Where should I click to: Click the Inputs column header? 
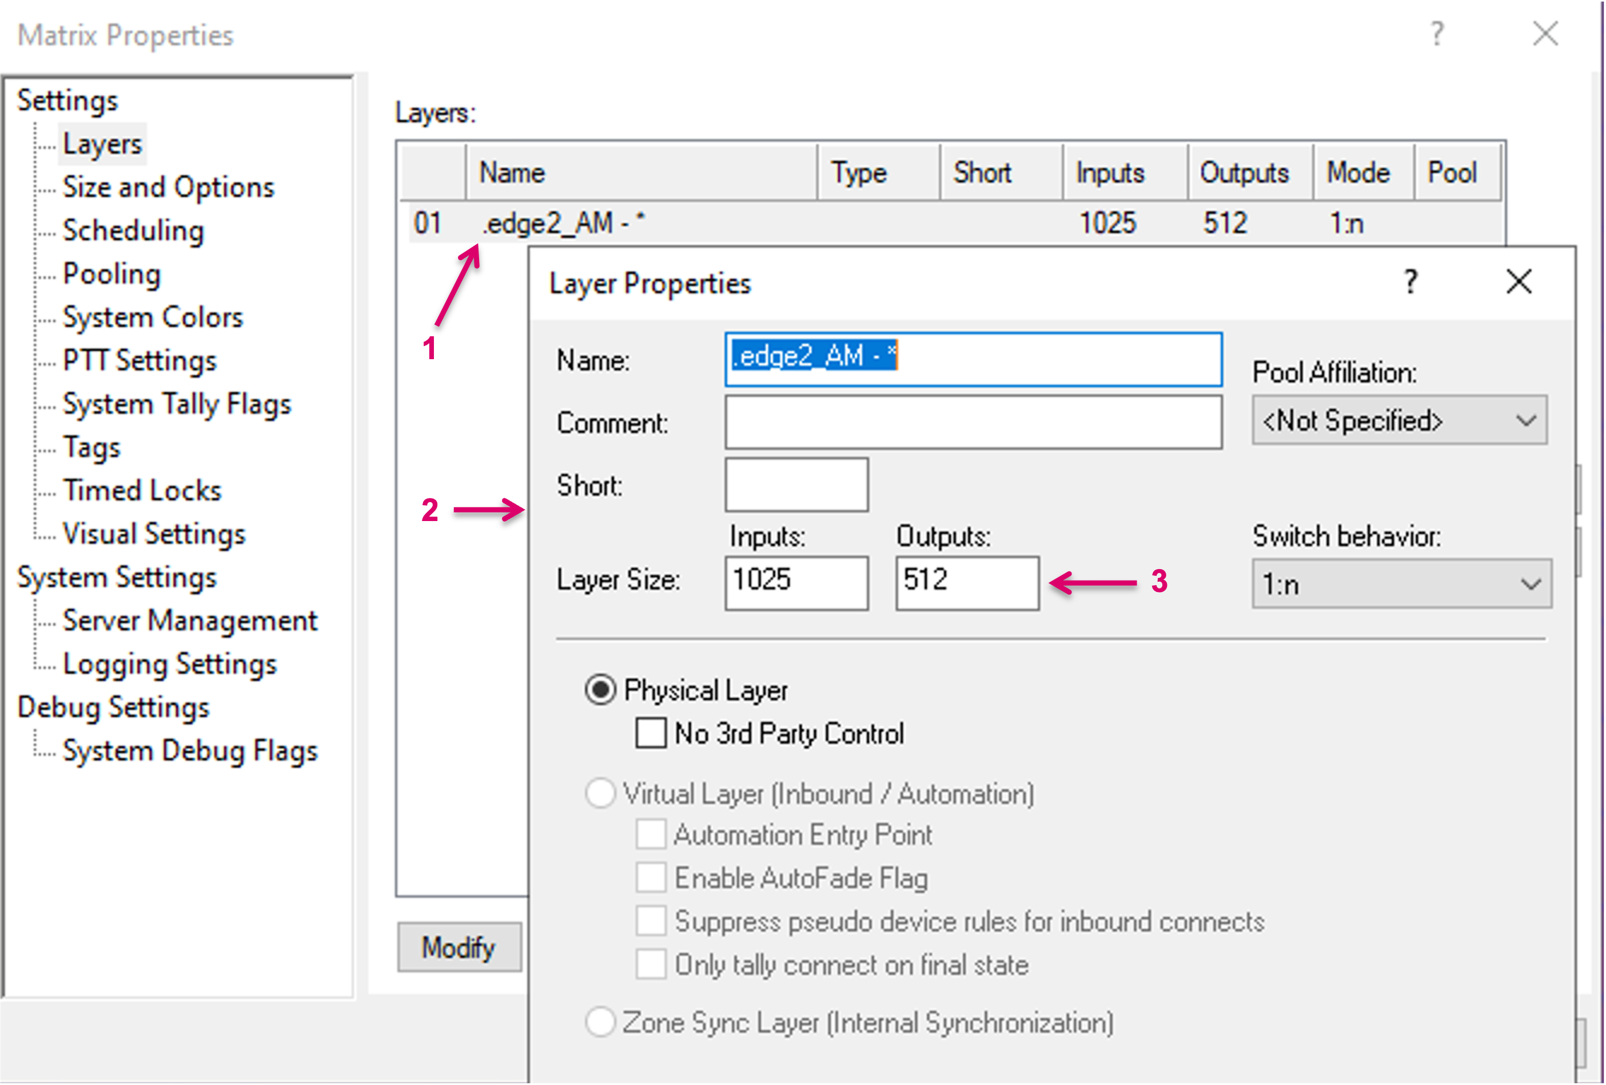tap(1109, 173)
